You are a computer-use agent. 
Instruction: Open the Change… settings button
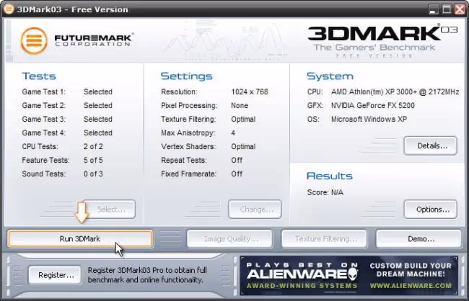(255, 210)
